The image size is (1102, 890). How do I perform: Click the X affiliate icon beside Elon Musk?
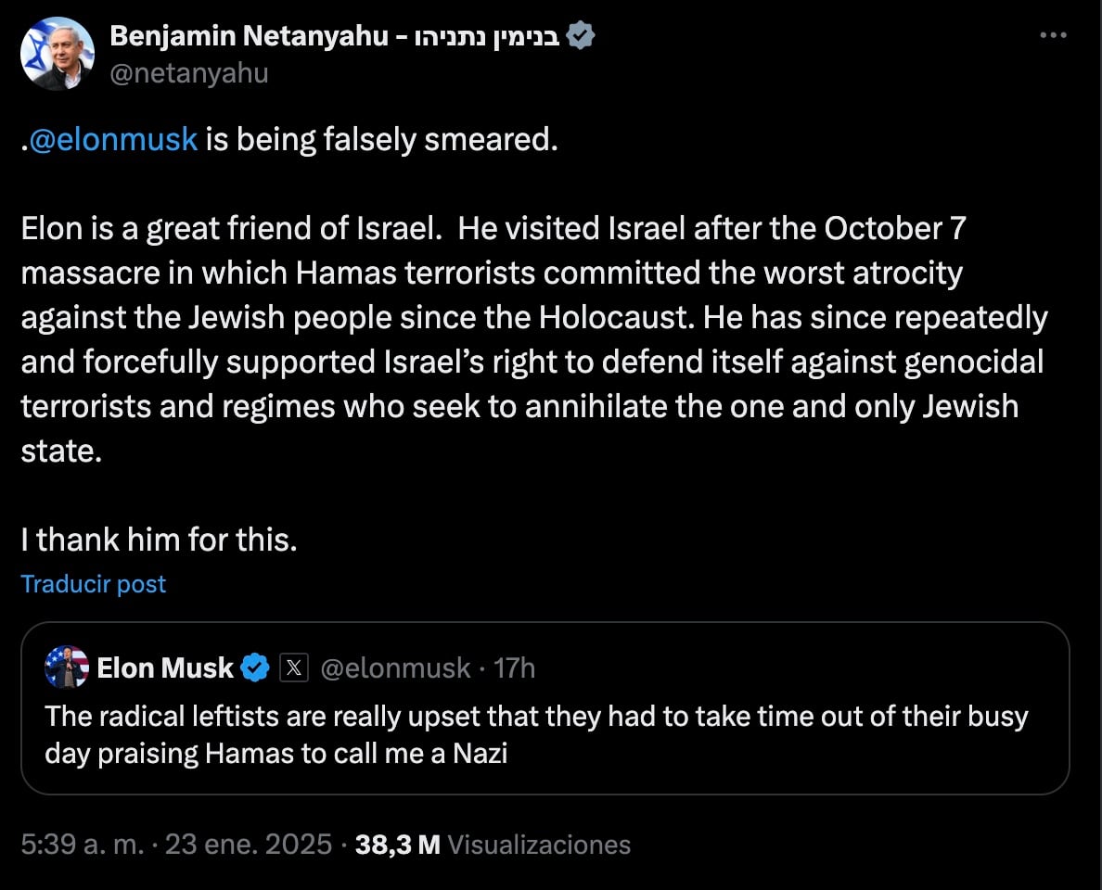pyautogui.click(x=293, y=667)
